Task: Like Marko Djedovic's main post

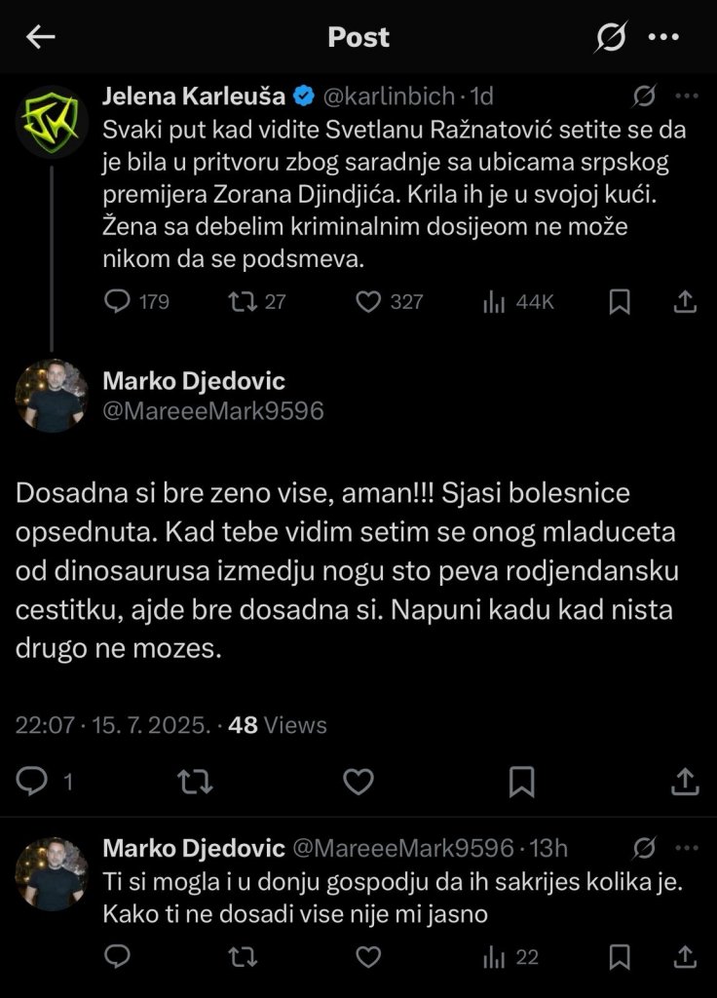Action: click(x=359, y=781)
